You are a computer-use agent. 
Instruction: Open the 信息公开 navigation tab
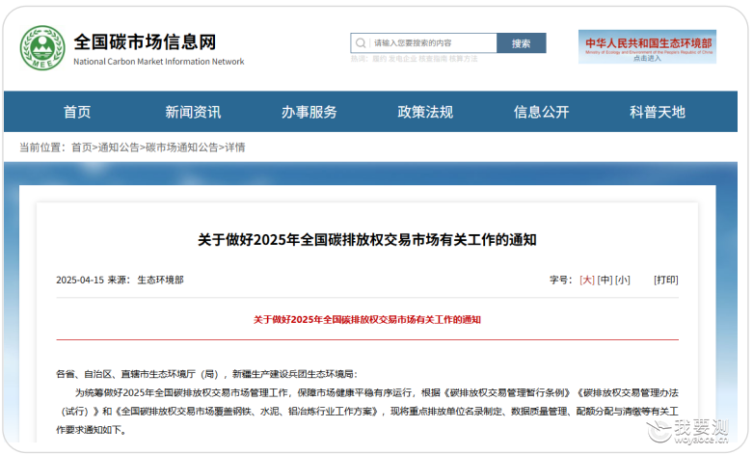tap(541, 112)
